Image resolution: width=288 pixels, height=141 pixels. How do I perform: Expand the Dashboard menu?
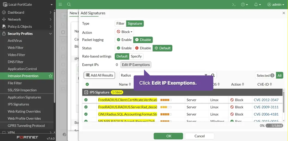[x=27, y=12]
